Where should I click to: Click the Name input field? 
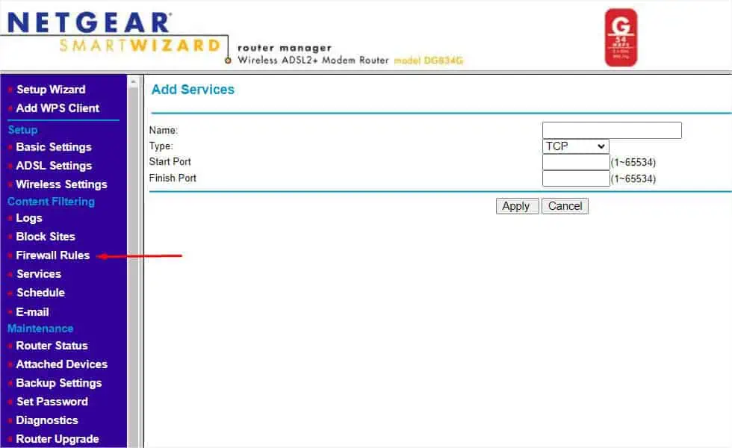[x=612, y=130]
